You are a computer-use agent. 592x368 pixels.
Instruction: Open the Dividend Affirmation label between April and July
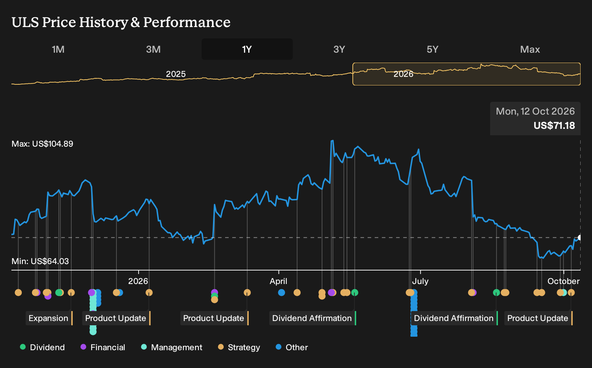tap(313, 318)
